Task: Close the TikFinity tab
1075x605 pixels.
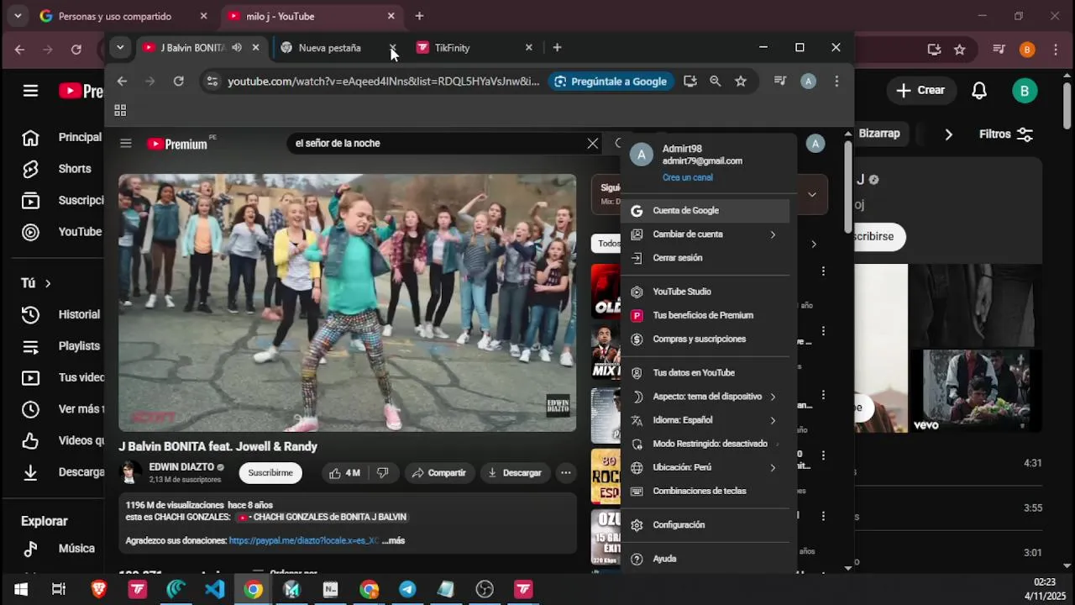Action: click(x=528, y=48)
